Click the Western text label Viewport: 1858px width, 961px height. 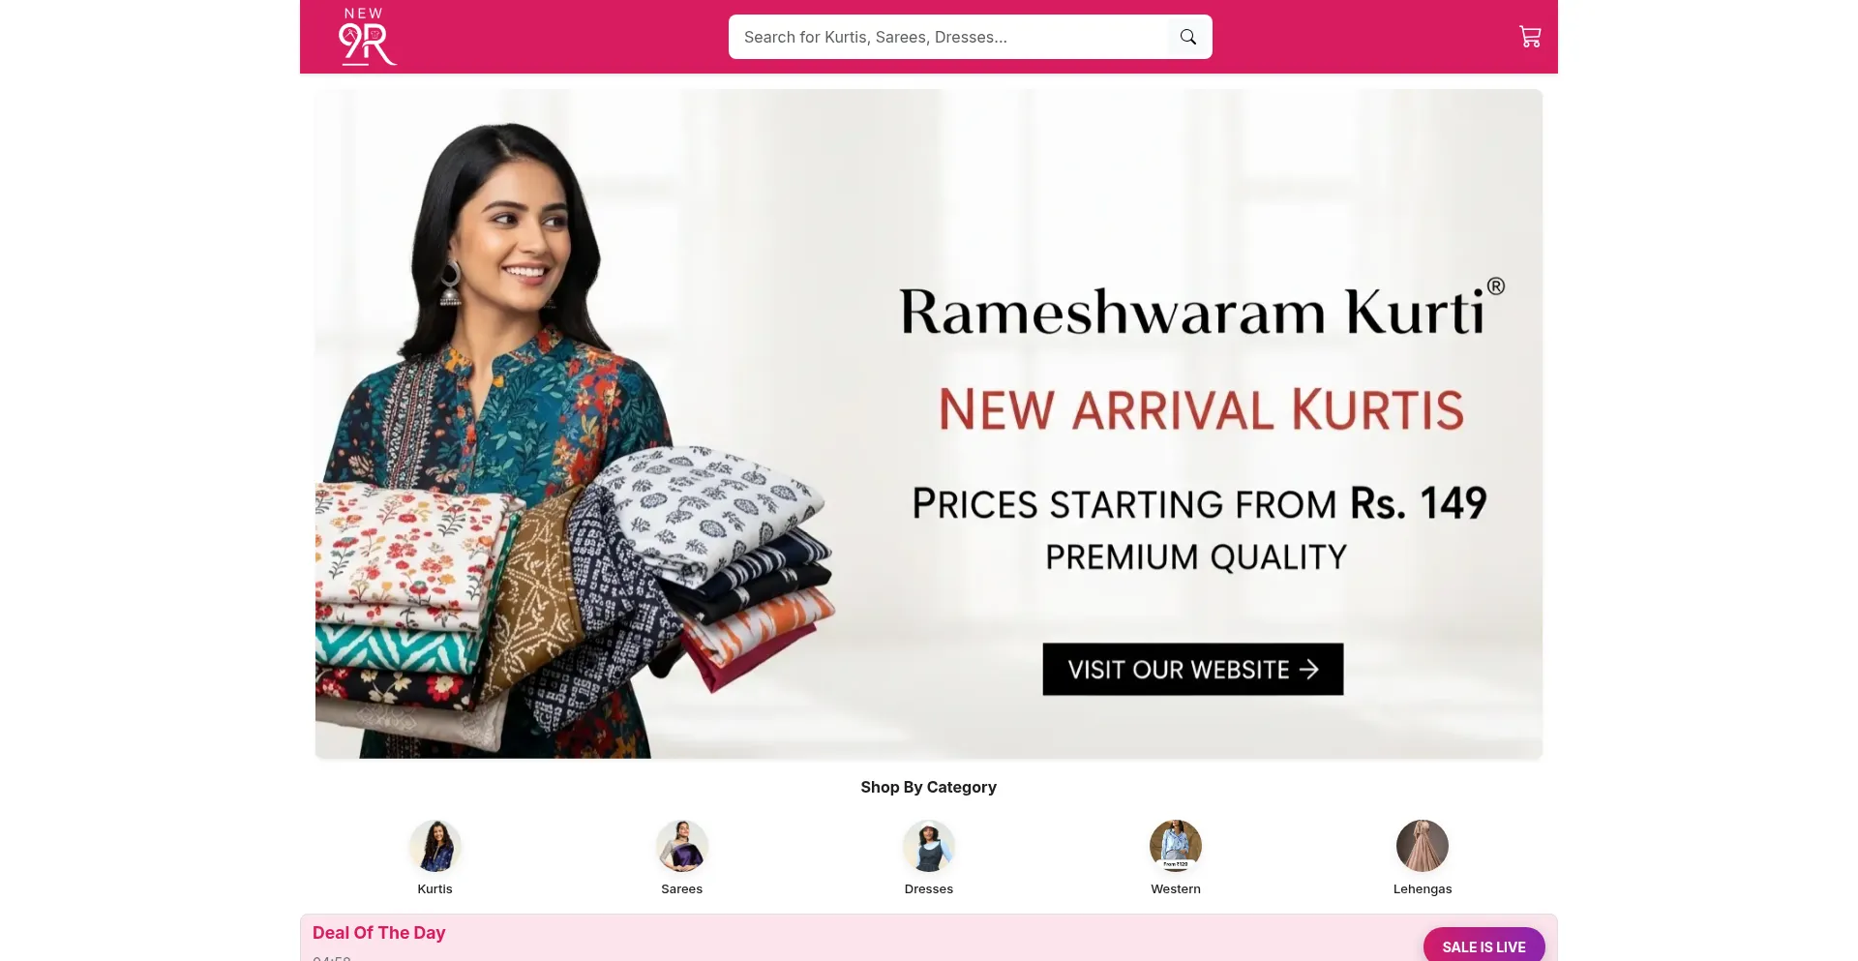point(1176,888)
